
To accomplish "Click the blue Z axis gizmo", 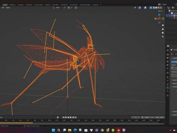I will (159, 15).
